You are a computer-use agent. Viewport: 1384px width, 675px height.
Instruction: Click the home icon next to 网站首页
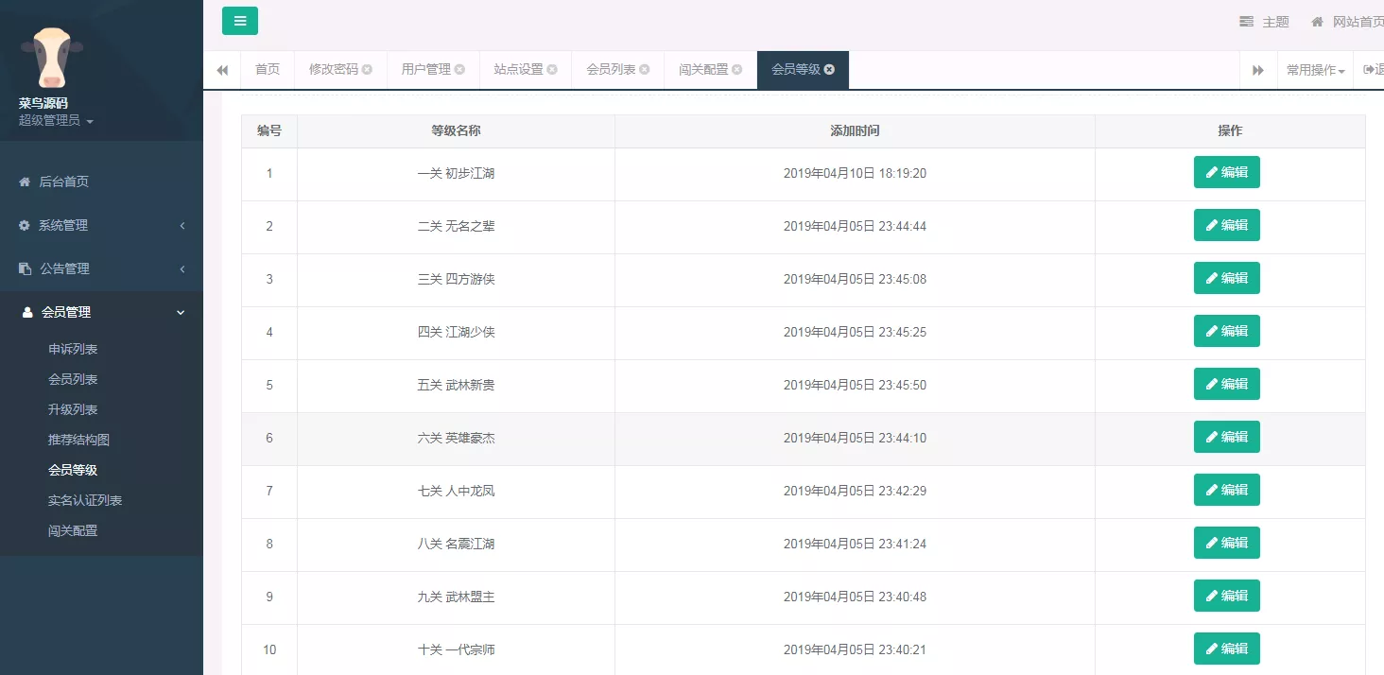tap(1316, 21)
